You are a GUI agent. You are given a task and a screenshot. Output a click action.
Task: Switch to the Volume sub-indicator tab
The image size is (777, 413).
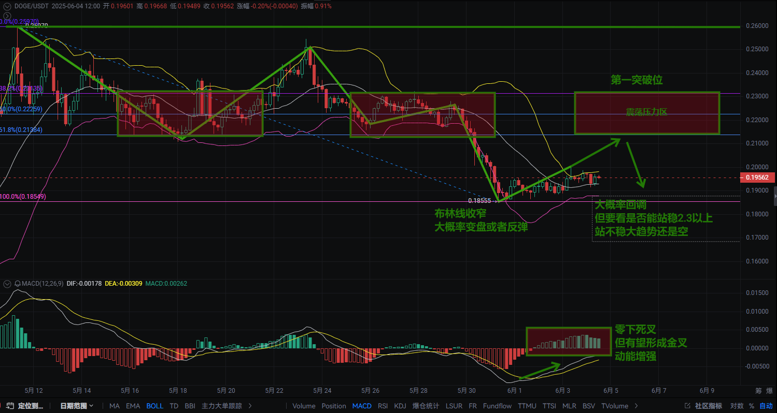[304, 406]
